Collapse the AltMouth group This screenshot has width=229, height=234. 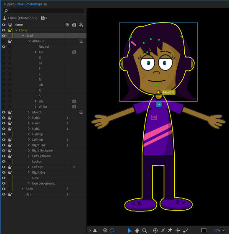pos(29,41)
